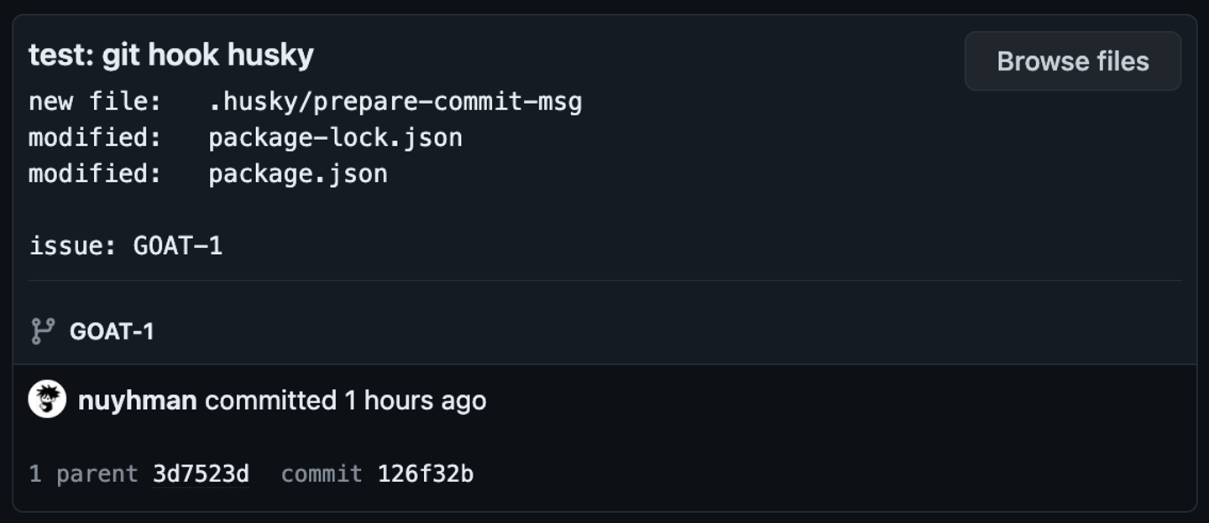Open parent commit 3d7523d

point(201,474)
